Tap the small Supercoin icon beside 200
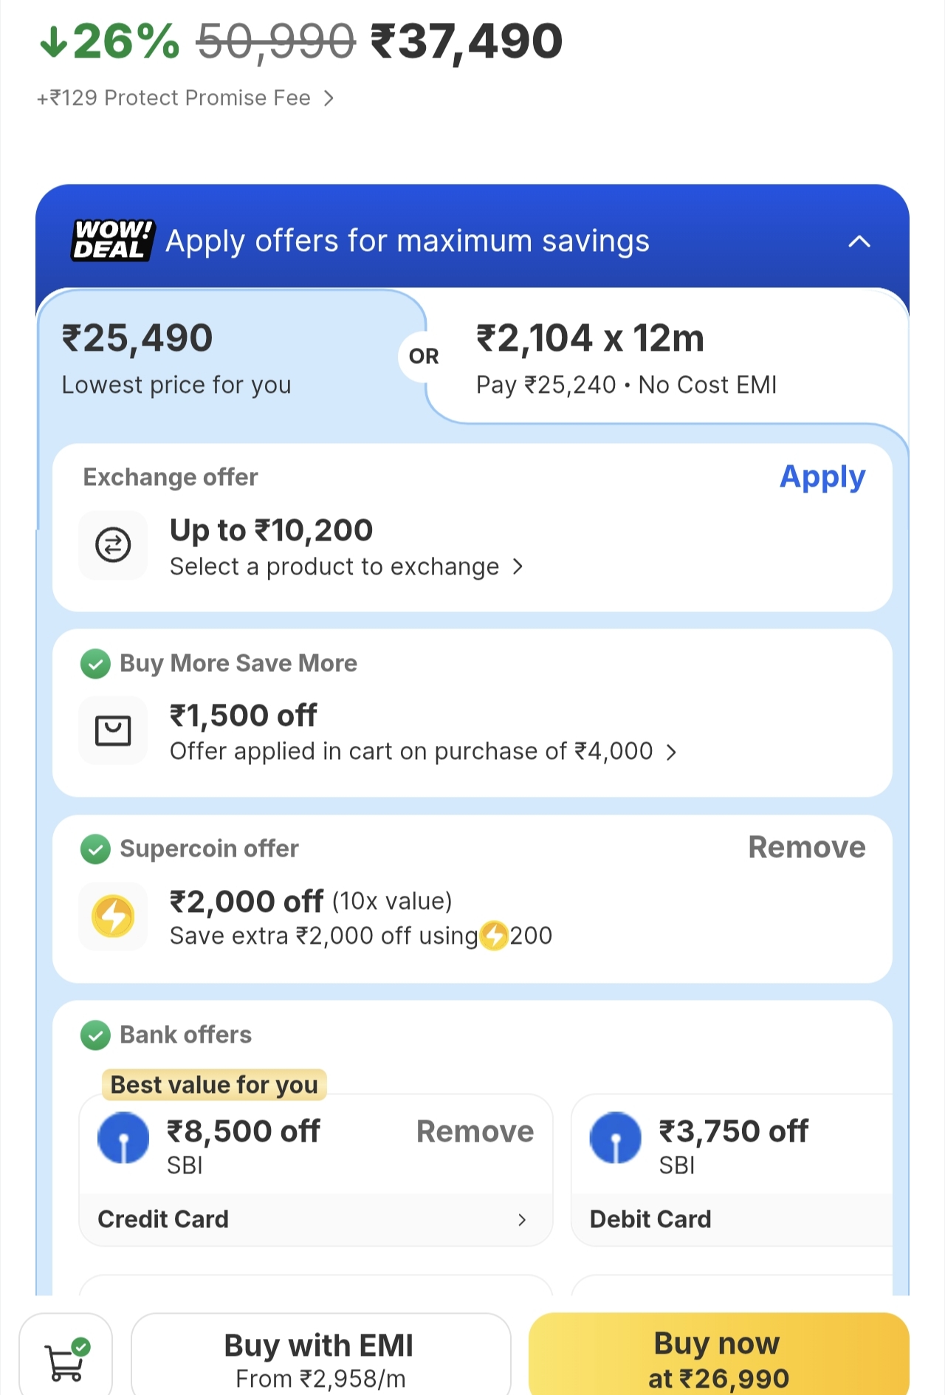This screenshot has width=945, height=1395. tap(494, 936)
